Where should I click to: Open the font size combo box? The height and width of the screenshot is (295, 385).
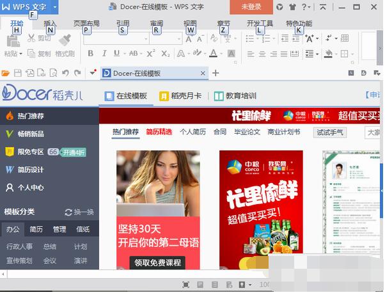tap(166, 38)
